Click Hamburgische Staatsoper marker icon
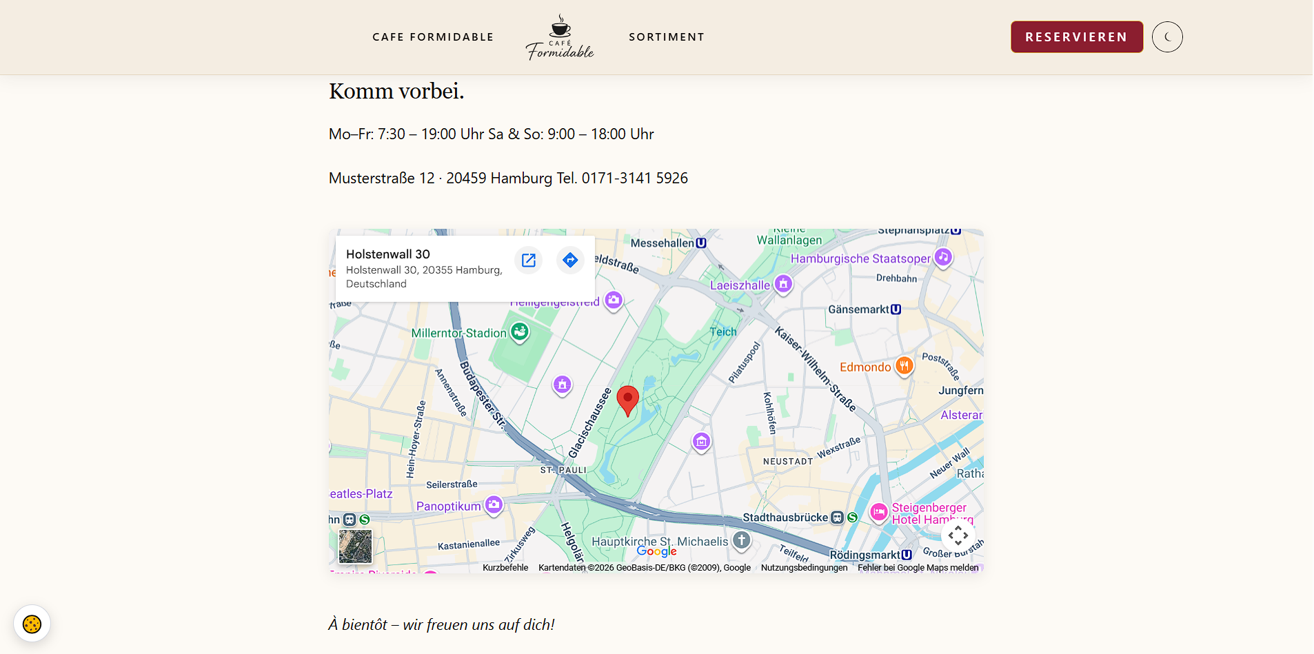 tap(943, 258)
